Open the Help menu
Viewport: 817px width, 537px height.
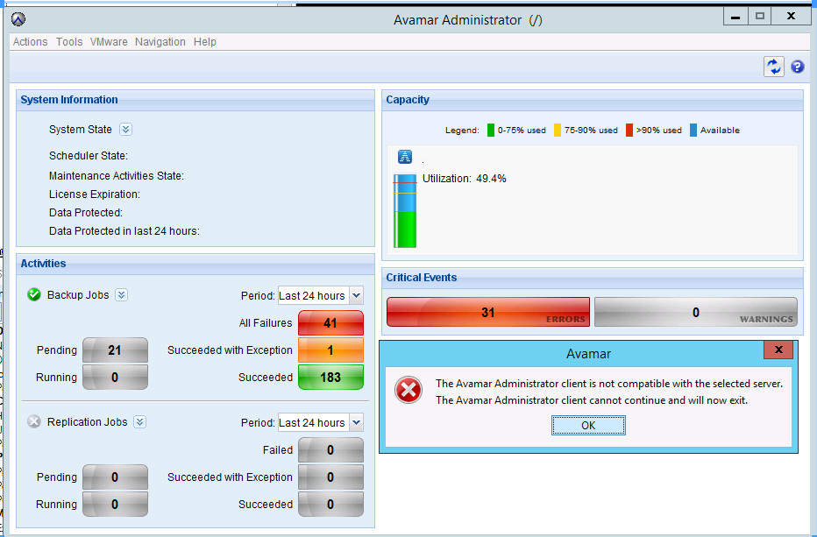pos(205,42)
